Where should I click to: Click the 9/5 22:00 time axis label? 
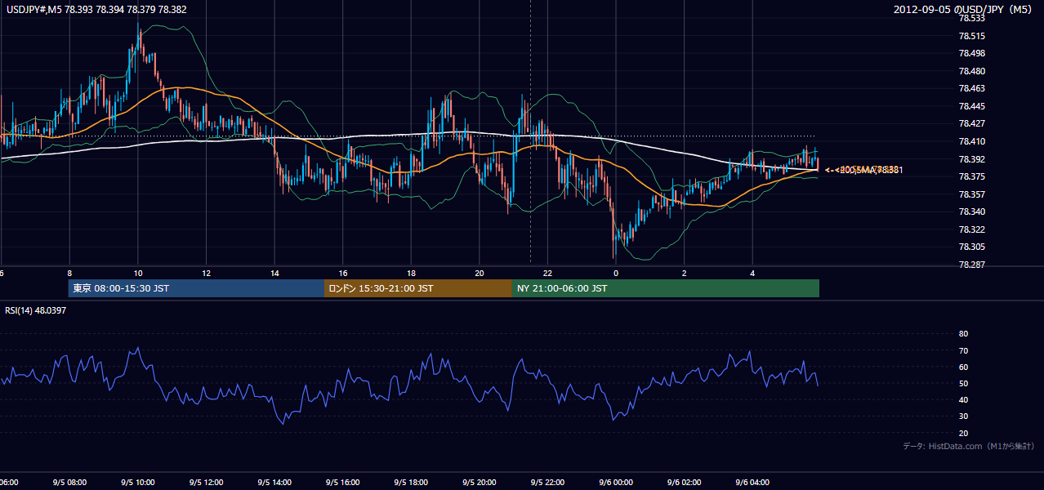pyautogui.click(x=547, y=483)
